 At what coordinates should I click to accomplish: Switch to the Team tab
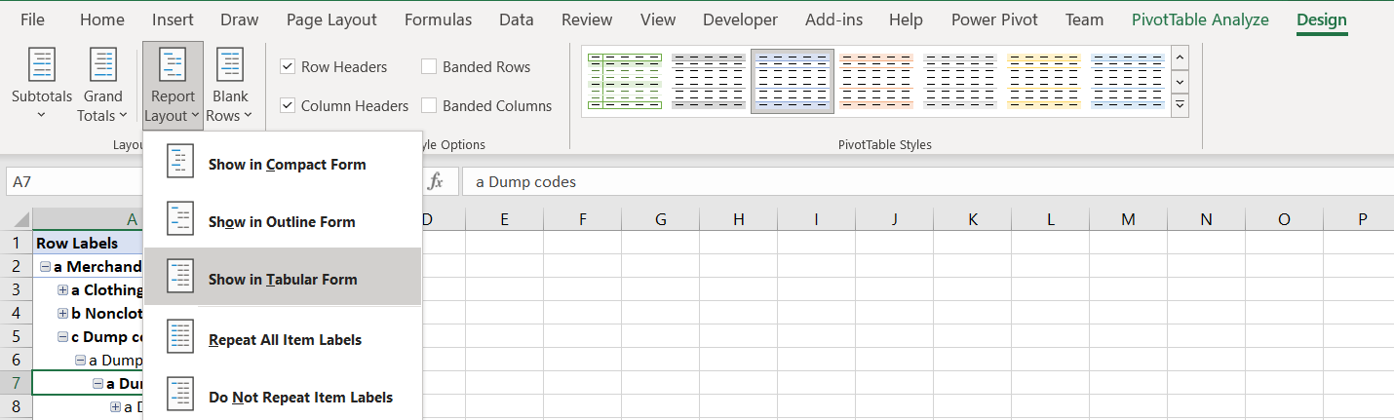tap(1084, 19)
